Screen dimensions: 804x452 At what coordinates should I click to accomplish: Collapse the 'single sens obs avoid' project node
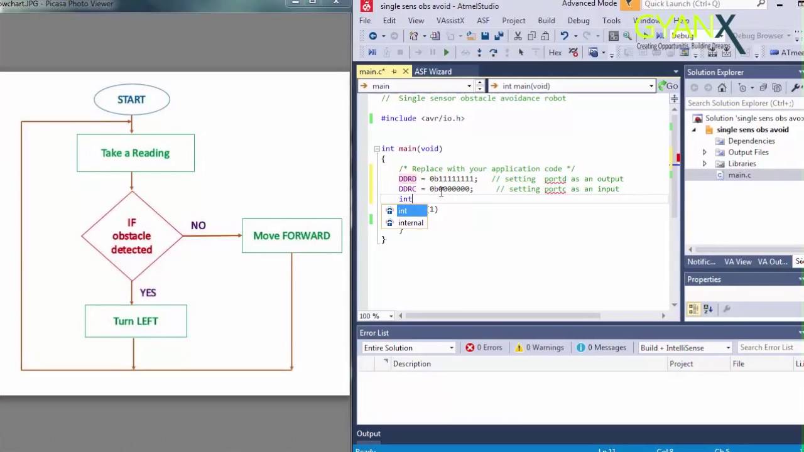[694, 130]
